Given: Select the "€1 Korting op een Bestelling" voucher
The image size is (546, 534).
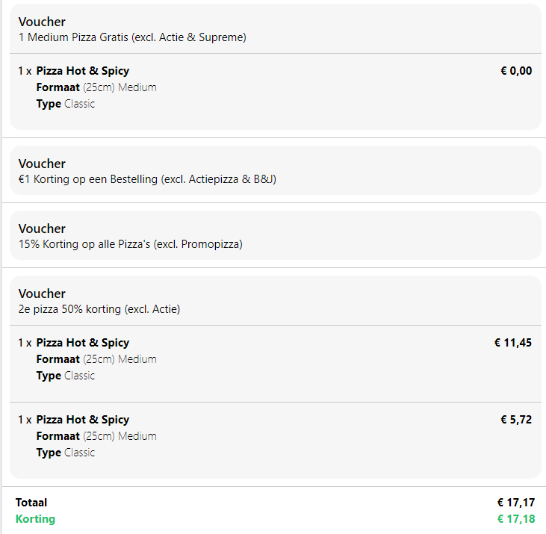Looking at the screenshot, I should click(x=147, y=179).
